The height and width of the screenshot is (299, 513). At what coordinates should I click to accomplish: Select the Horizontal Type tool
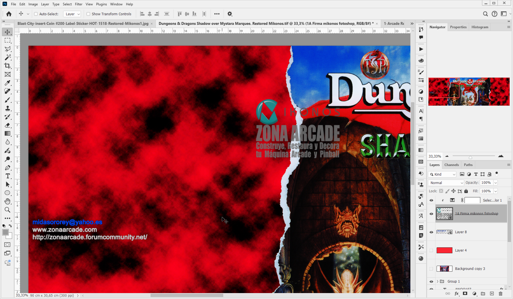pyautogui.click(x=7, y=176)
